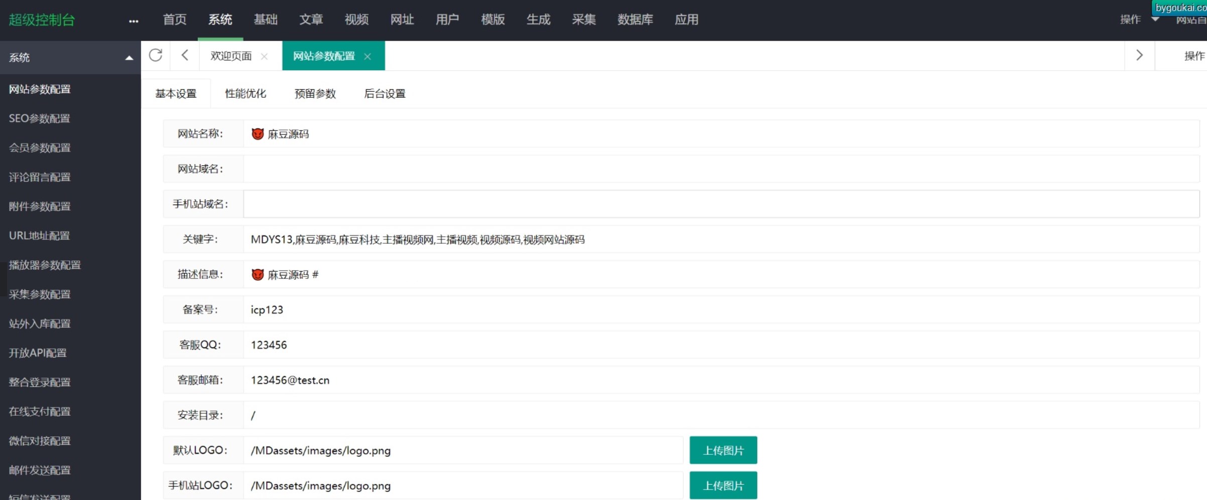The width and height of the screenshot is (1207, 500).
Task: Open the 网址 top menu
Action: 402,20
